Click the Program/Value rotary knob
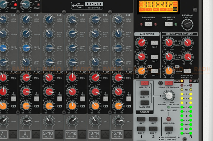 click(187, 25)
